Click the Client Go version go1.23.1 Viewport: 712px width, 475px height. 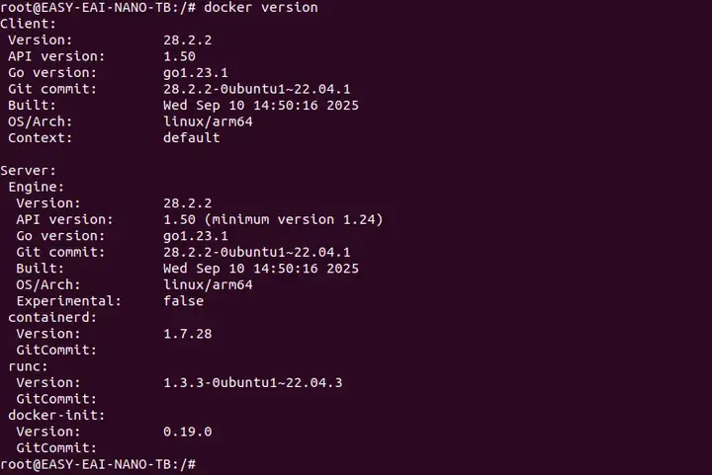point(196,72)
